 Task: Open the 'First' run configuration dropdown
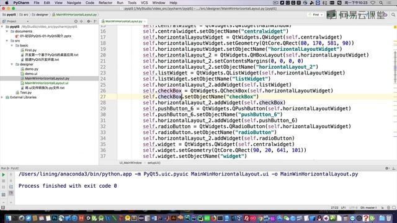[316, 15]
